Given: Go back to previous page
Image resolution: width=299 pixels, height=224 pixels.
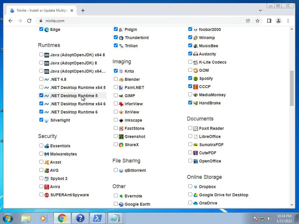Looking at the screenshot, I should click(11, 21).
